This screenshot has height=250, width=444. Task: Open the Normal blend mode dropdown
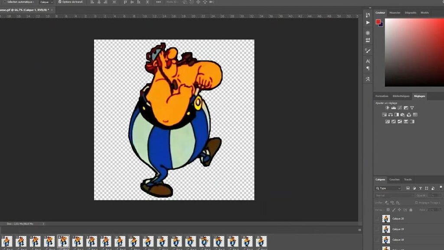click(x=395, y=195)
